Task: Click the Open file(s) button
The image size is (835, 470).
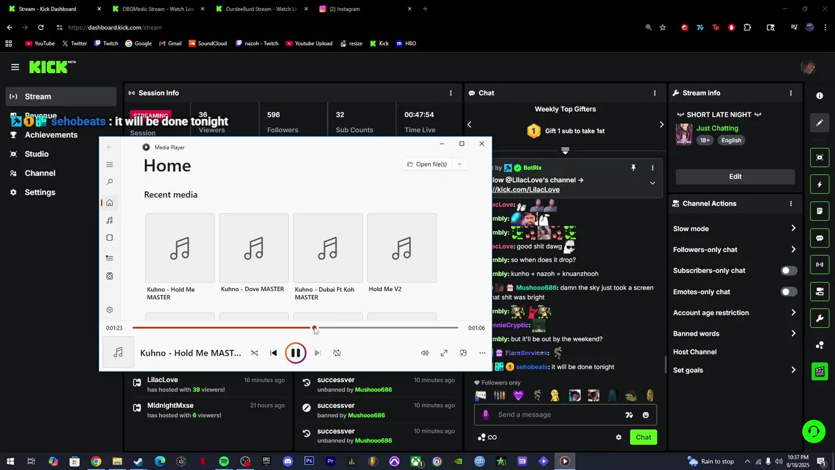Action: 427,164
